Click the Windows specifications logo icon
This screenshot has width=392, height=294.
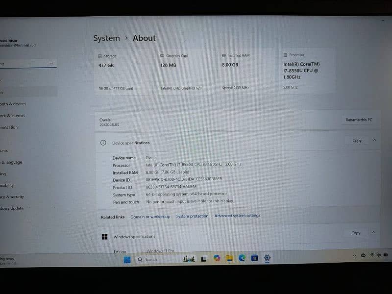pos(104,237)
